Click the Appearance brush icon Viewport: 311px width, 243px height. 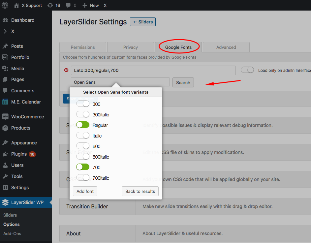click(5, 143)
